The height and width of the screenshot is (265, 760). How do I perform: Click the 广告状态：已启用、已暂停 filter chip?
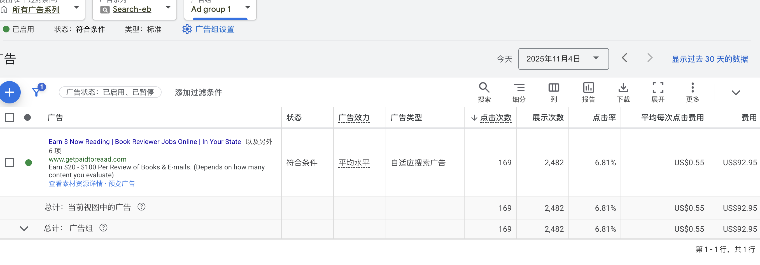tap(110, 92)
